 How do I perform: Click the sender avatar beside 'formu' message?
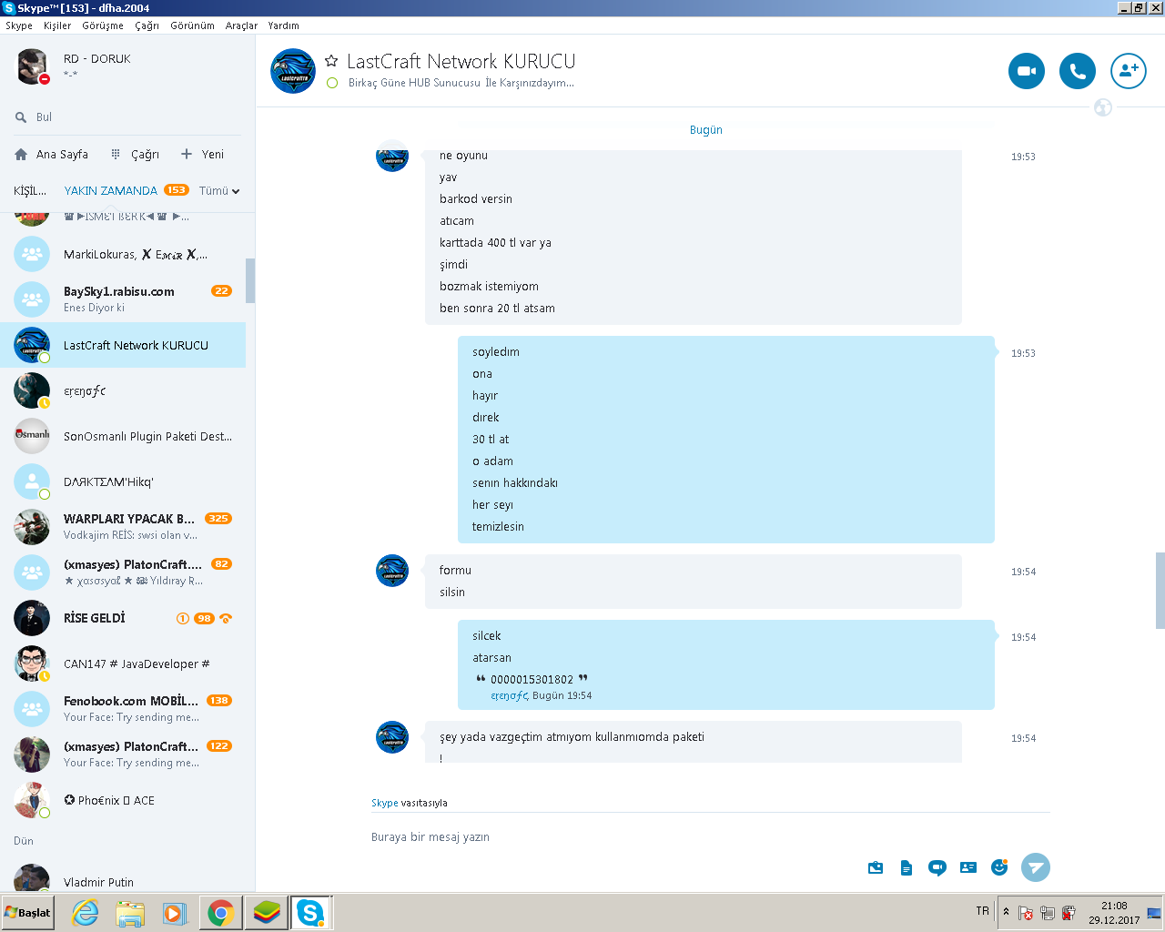[x=392, y=571]
